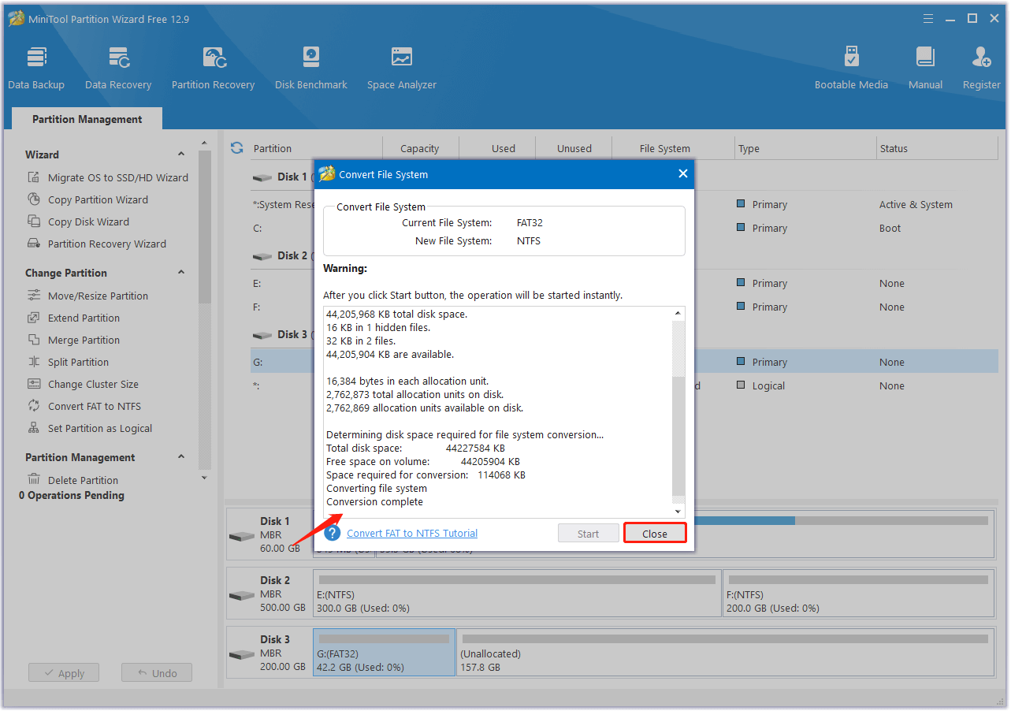Collapse the sidebar Partition Management section
This screenshot has height=711, width=1011.
click(x=181, y=457)
